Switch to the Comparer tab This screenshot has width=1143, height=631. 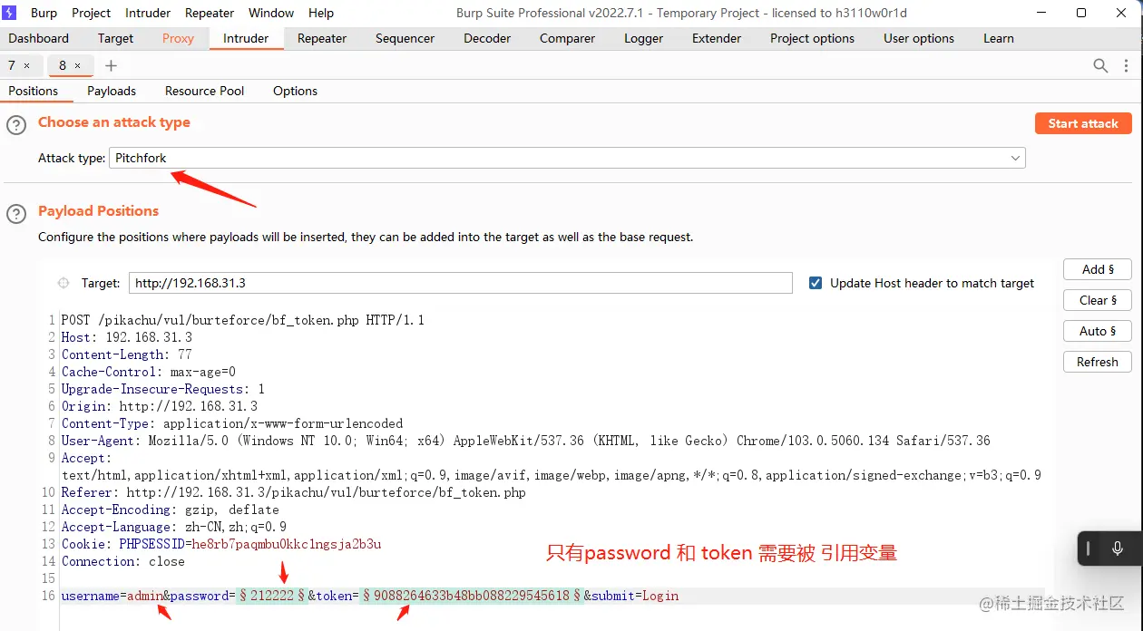[567, 38]
